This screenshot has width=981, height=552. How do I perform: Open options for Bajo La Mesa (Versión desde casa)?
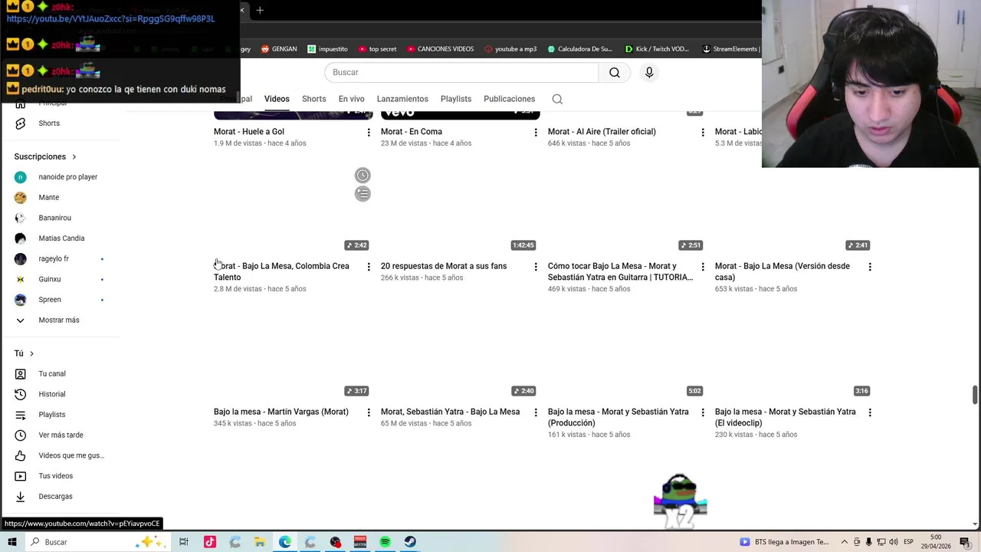click(870, 267)
